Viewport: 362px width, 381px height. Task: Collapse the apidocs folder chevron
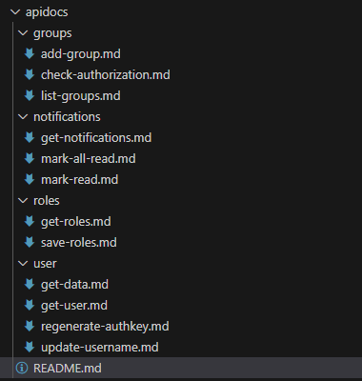pos(15,12)
